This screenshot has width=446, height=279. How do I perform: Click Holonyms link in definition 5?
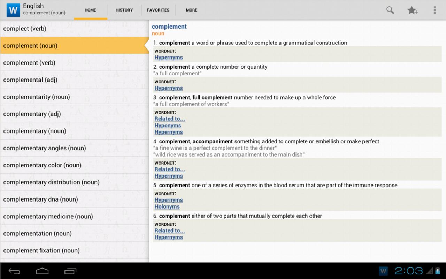[167, 206]
